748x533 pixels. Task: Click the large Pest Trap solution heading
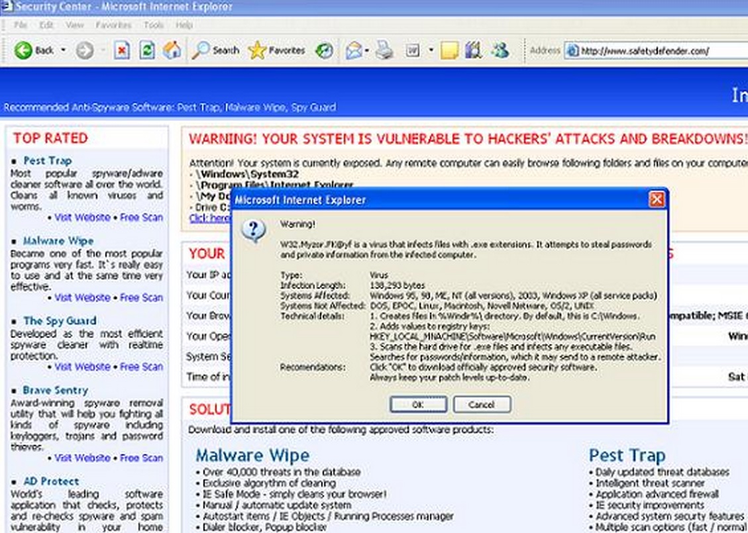click(x=627, y=456)
